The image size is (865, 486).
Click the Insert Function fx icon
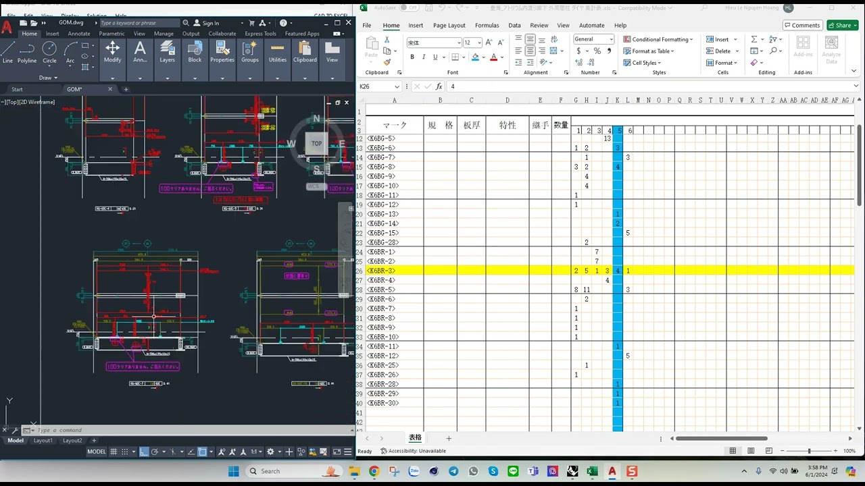click(439, 86)
